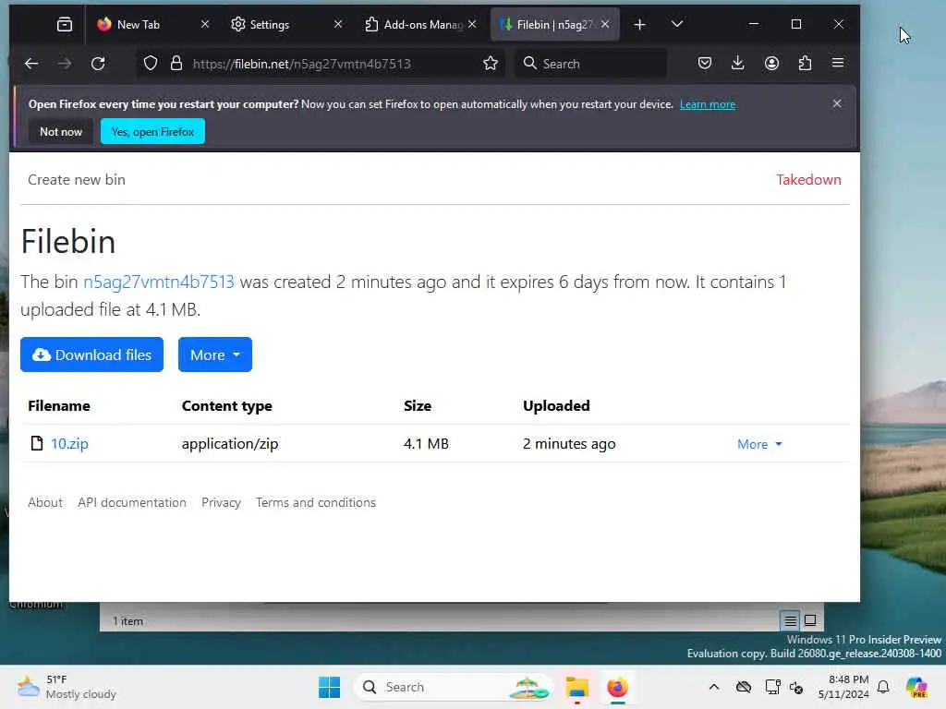Open tracking protection shield icon
The width and height of the screenshot is (946, 709).
tap(151, 64)
